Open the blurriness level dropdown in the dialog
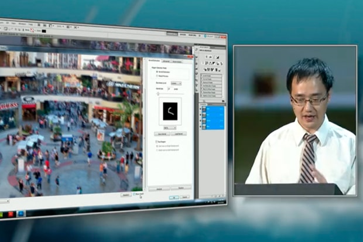 click(x=176, y=83)
